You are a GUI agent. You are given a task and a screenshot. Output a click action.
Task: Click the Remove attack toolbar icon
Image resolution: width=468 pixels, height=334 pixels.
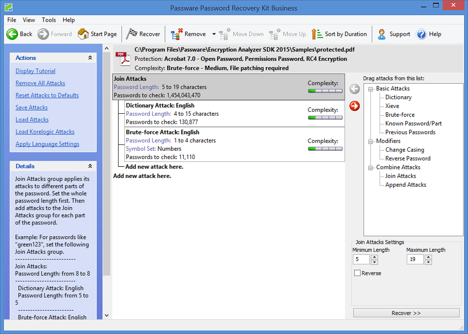pos(177,34)
